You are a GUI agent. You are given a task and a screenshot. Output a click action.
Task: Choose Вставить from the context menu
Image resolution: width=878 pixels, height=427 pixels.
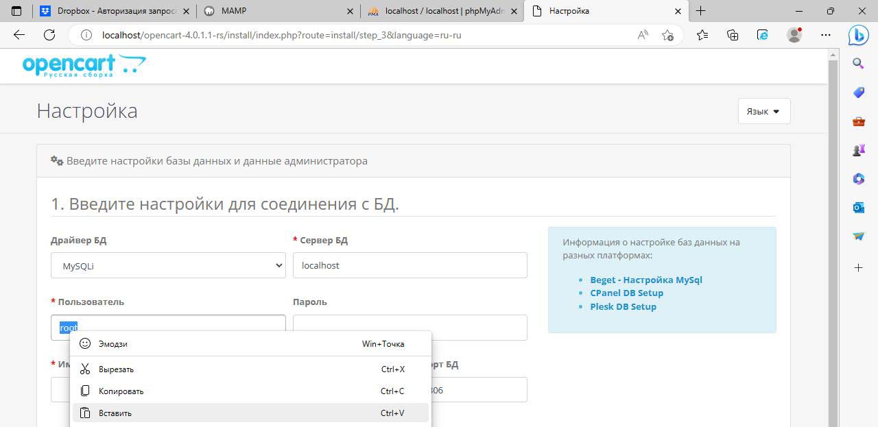tap(115, 413)
